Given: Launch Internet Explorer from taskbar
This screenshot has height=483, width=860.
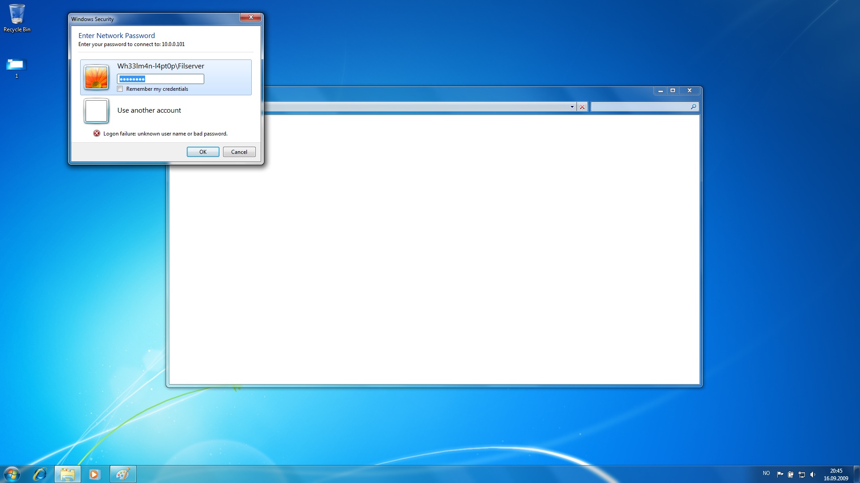Looking at the screenshot, I should tap(40, 474).
